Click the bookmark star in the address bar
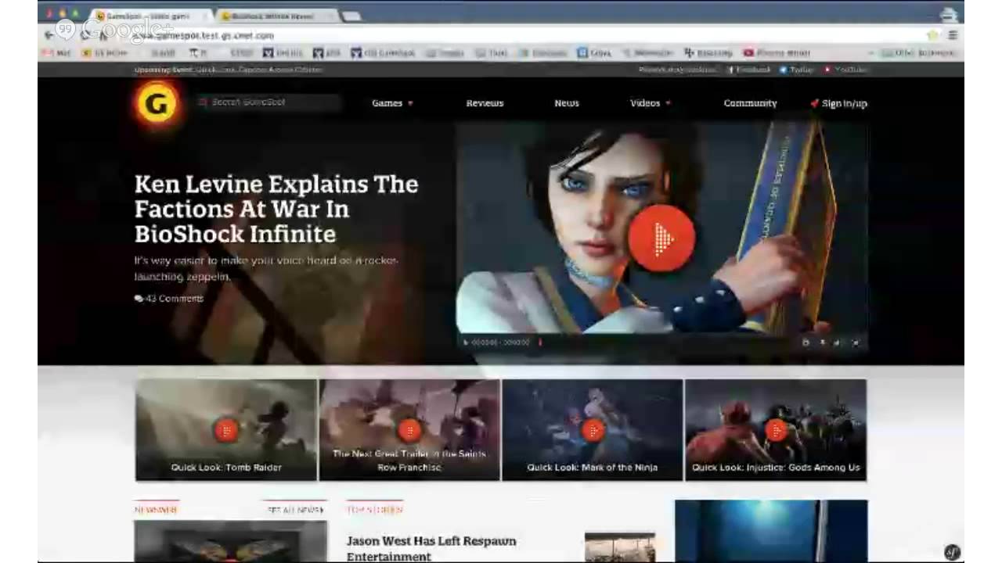The width and height of the screenshot is (1002, 563). click(x=932, y=35)
